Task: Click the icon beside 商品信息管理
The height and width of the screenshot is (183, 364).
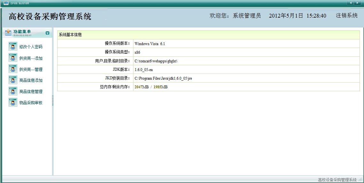Action: (13, 91)
